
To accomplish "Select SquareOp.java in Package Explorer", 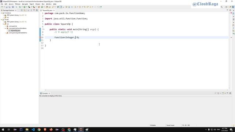I will [x=15, y=30].
